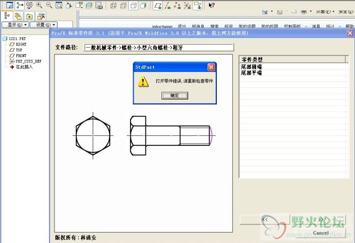Click the 帮助 forum link
Image resolution: width=355 pixels, height=243 pixels.
[350, 27]
